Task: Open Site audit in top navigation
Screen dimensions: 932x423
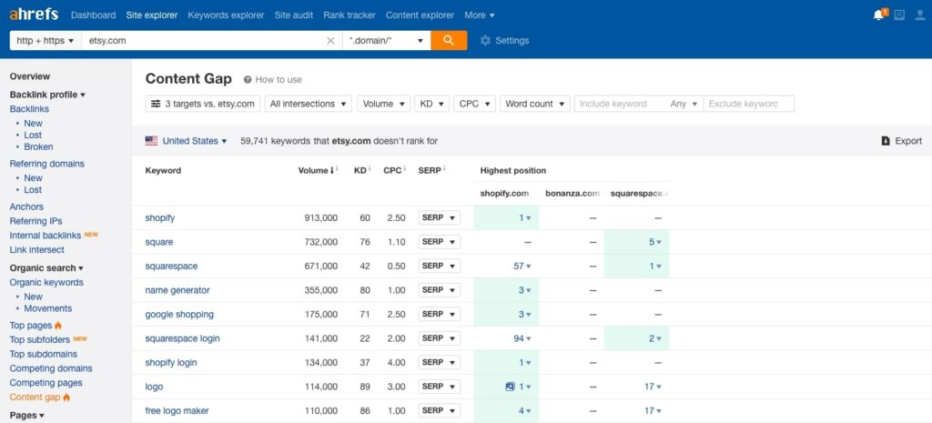Action: pyautogui.click(x=294, y=15)
